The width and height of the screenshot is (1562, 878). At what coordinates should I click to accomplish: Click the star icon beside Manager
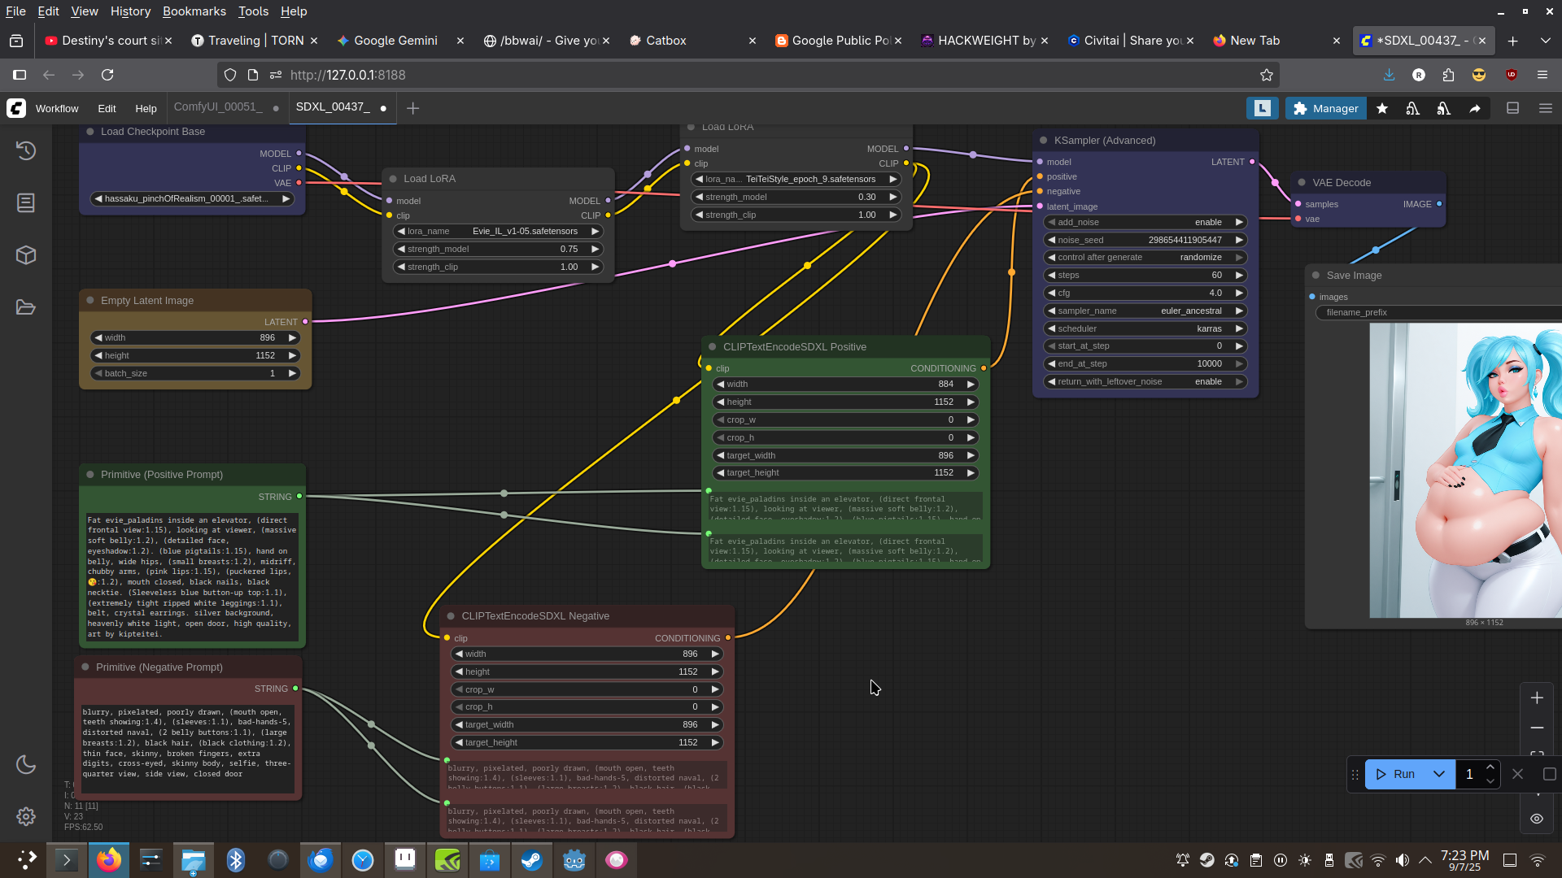(1382, 108)
